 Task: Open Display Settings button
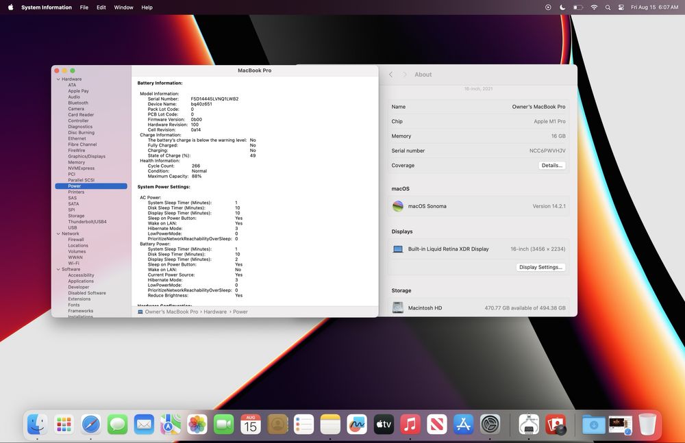[x=540, y=267]
